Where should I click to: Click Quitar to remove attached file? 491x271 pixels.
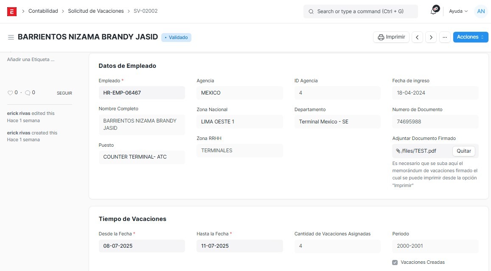(464, 151)
